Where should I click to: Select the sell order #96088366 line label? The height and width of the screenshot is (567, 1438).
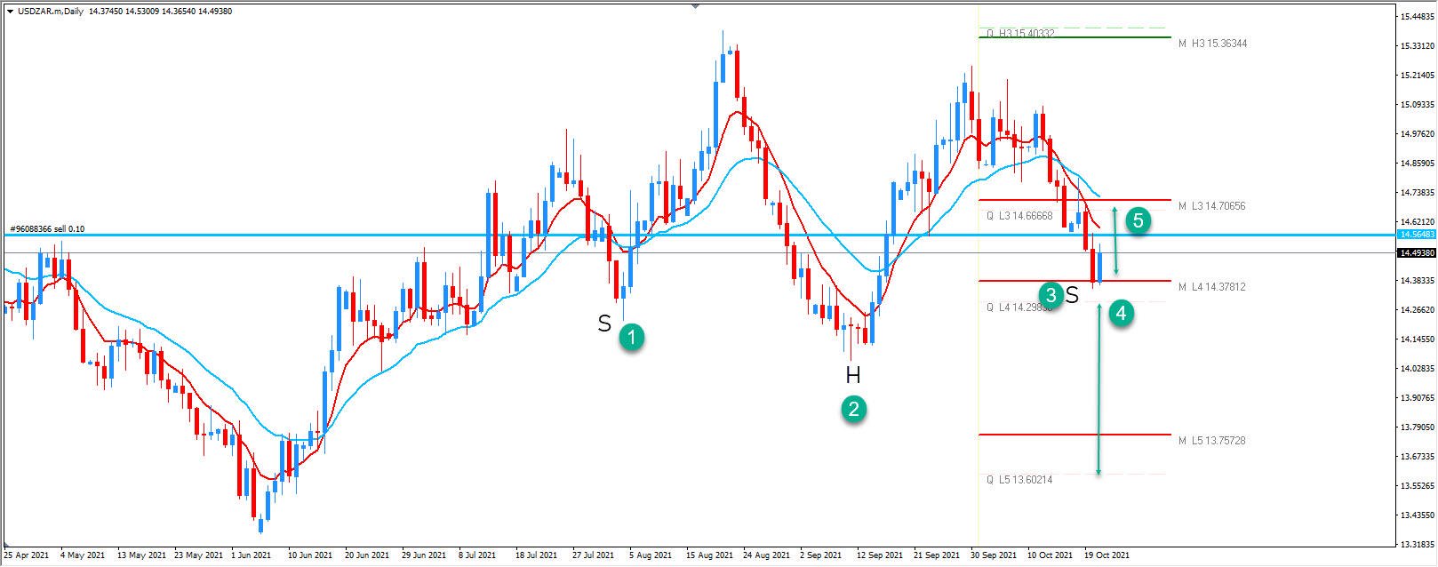pyautogui.click(x=47, y=228)
